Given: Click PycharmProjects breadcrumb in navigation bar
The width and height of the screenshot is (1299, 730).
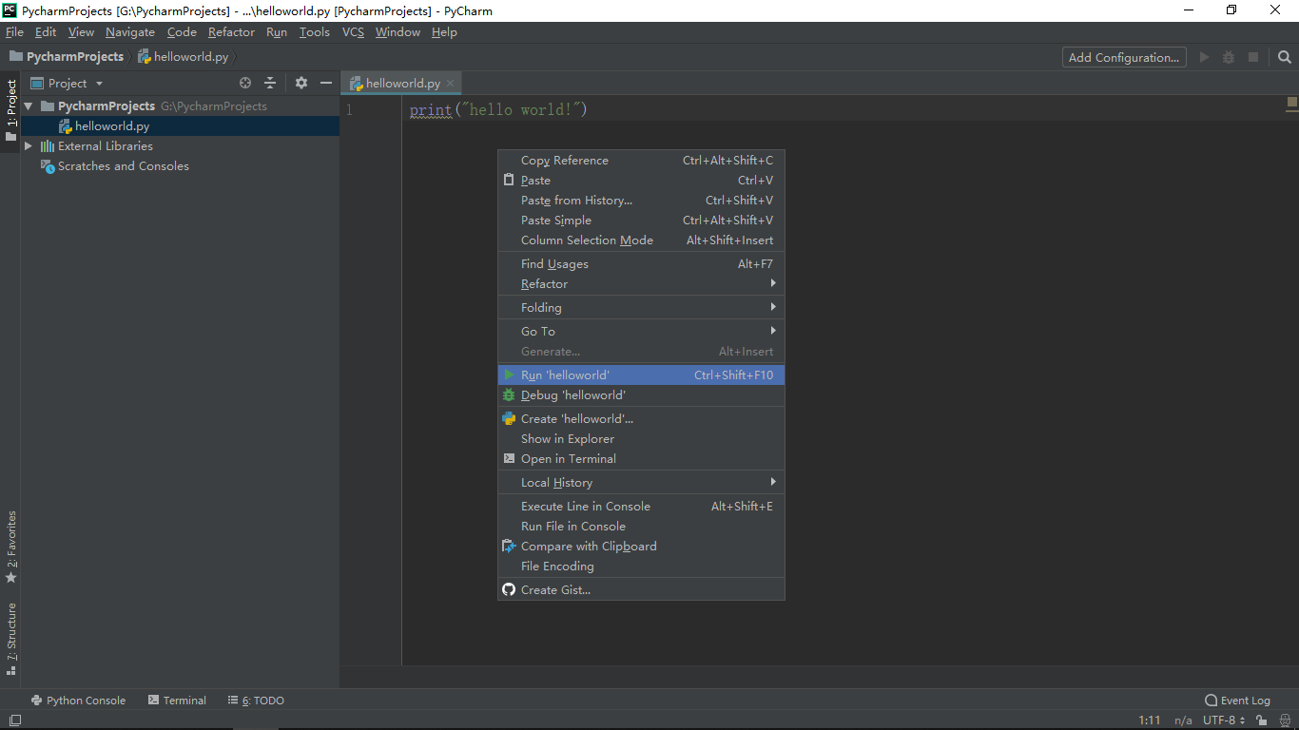Looking at the screenshot, I should click(67, 57).
